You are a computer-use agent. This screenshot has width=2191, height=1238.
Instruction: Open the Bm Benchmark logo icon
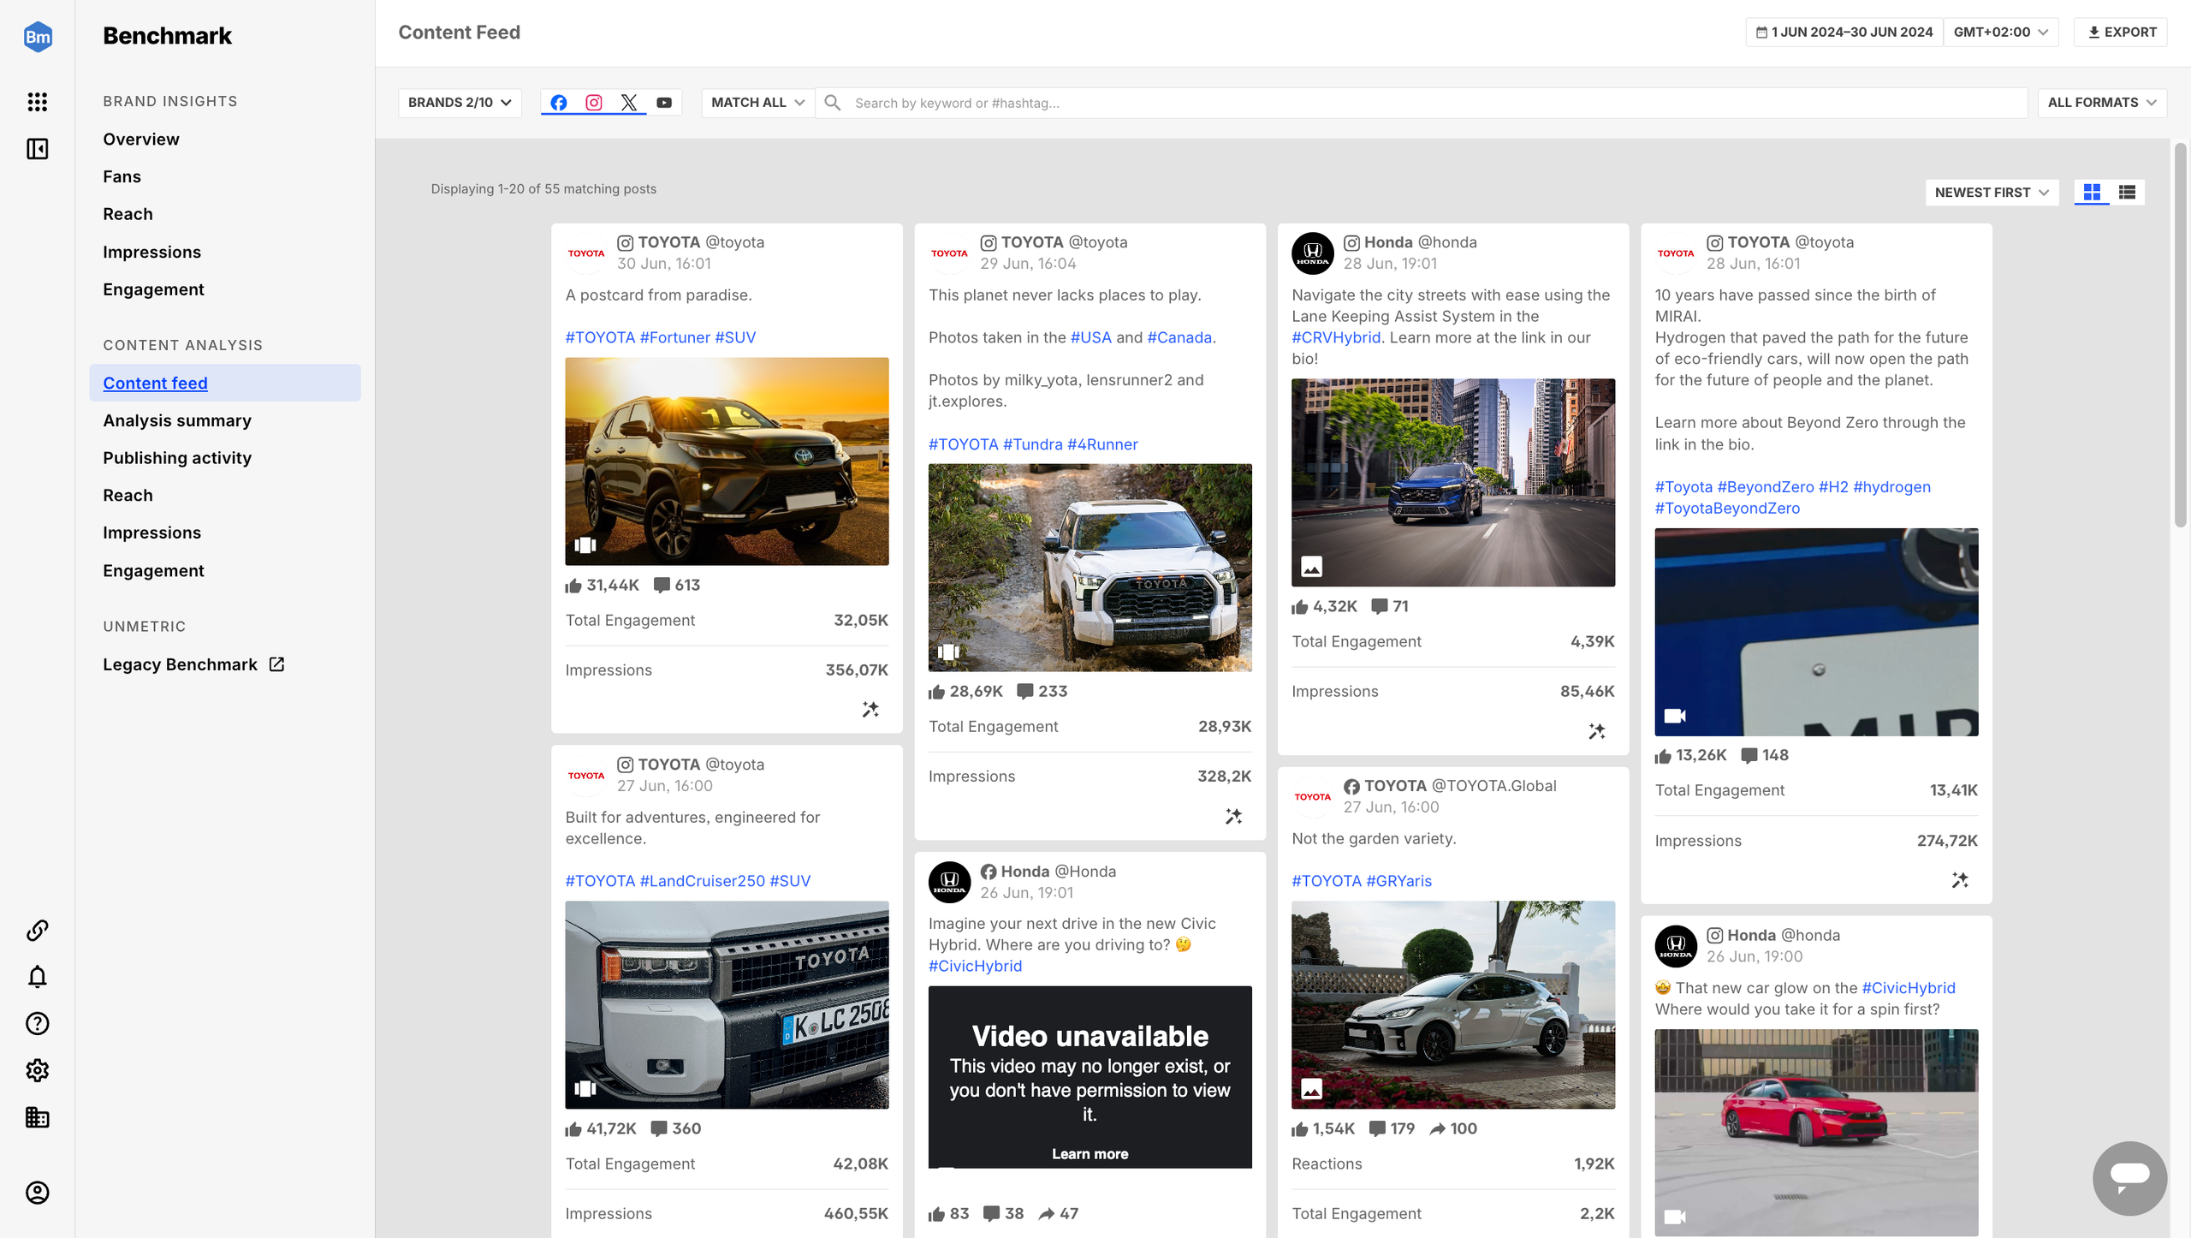click(x=38, y=37)
